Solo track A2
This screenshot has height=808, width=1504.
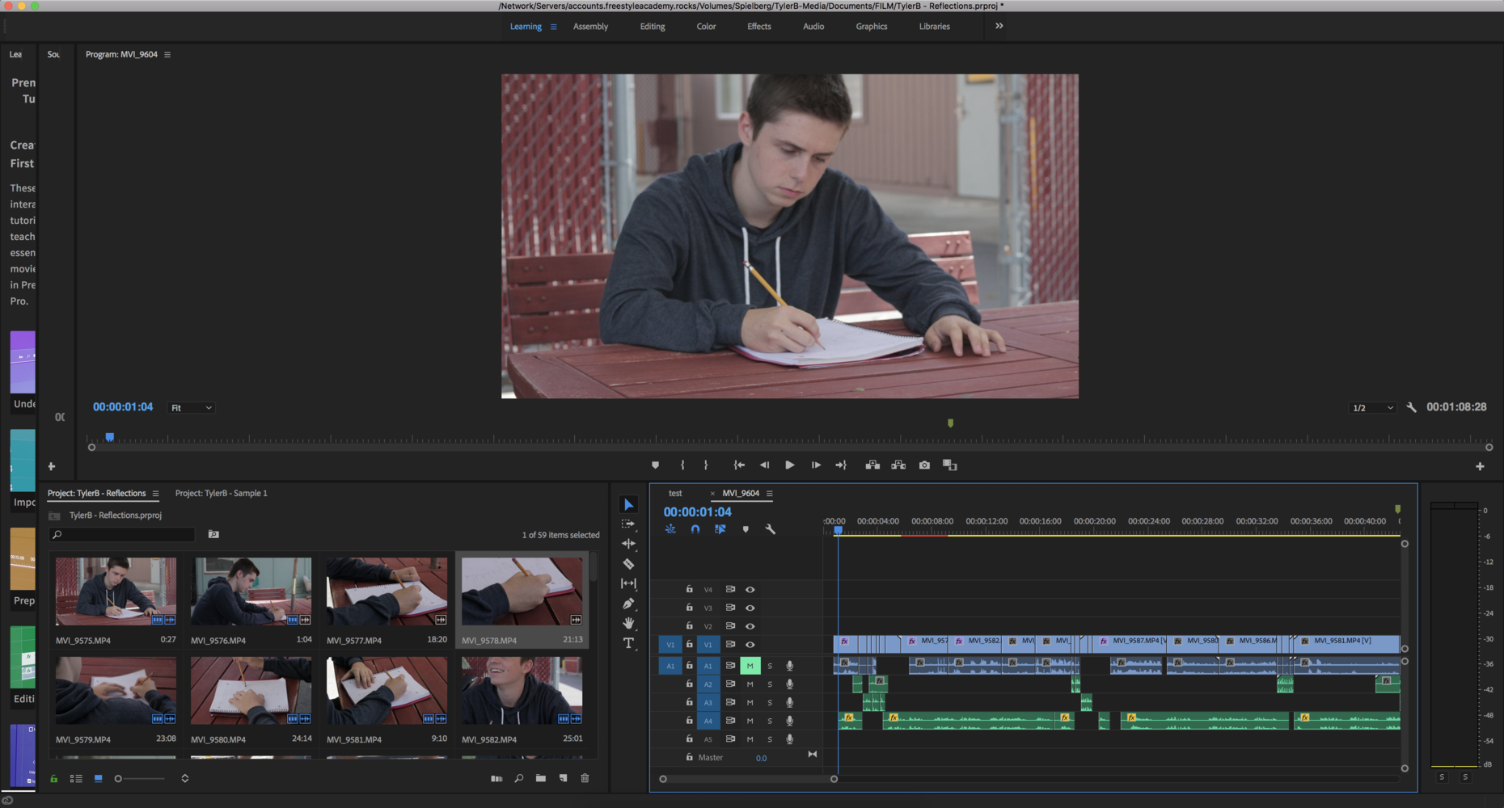point(770,684)
